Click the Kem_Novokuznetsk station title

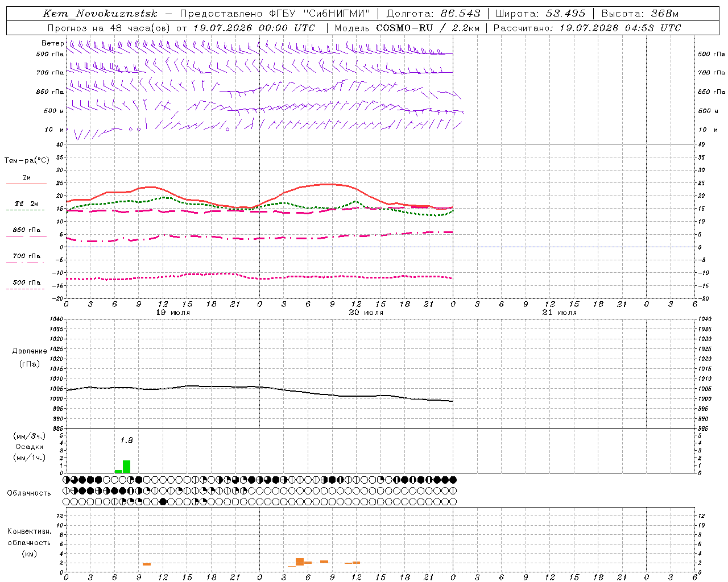click(100, 14)
